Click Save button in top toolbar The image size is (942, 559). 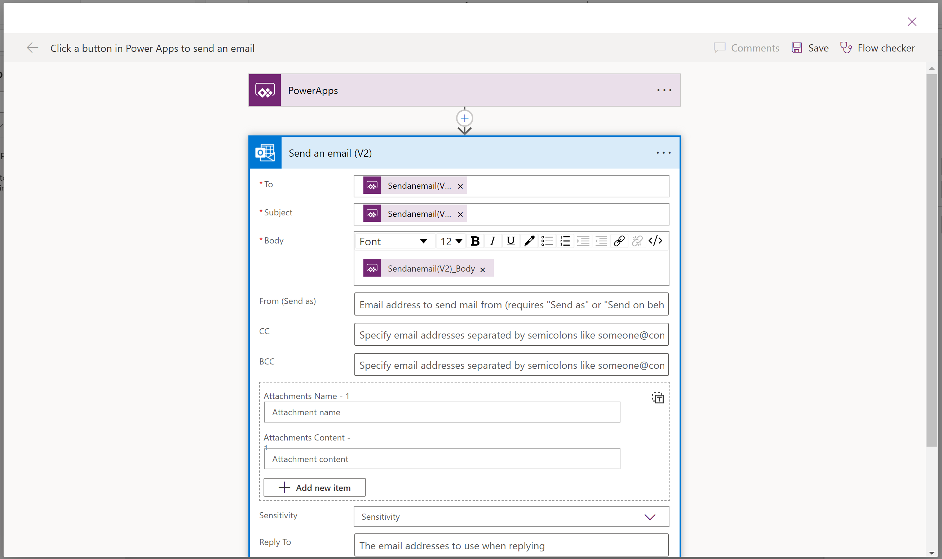tap(809, 47)
